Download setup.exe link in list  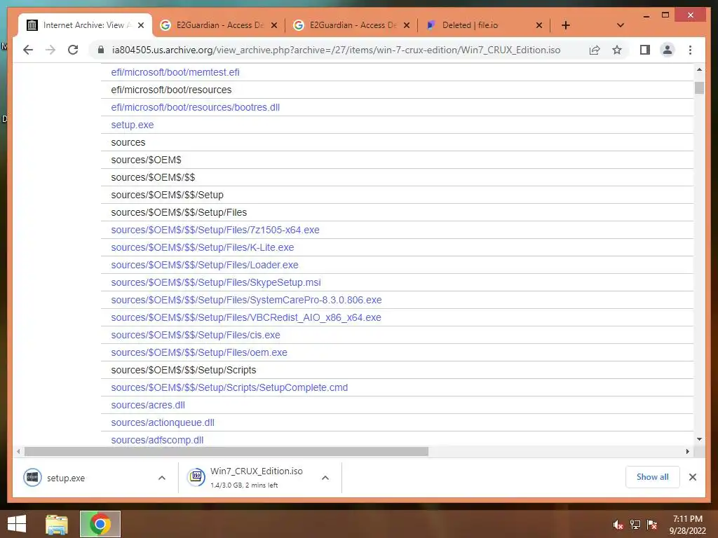click(133, 125)
